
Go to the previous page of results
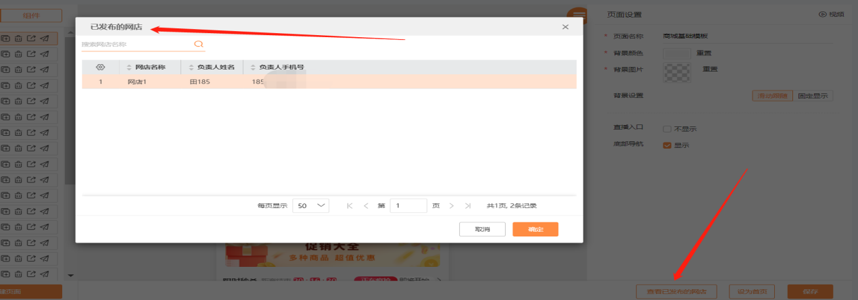[x=366, y=205]
